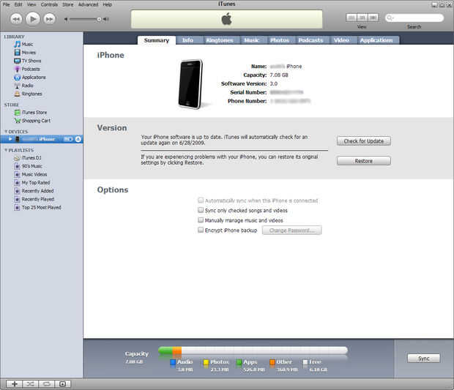Switch to the Ringtones tab
The height and width of the screenshot is (390, 454).
[x=220, y=40]
